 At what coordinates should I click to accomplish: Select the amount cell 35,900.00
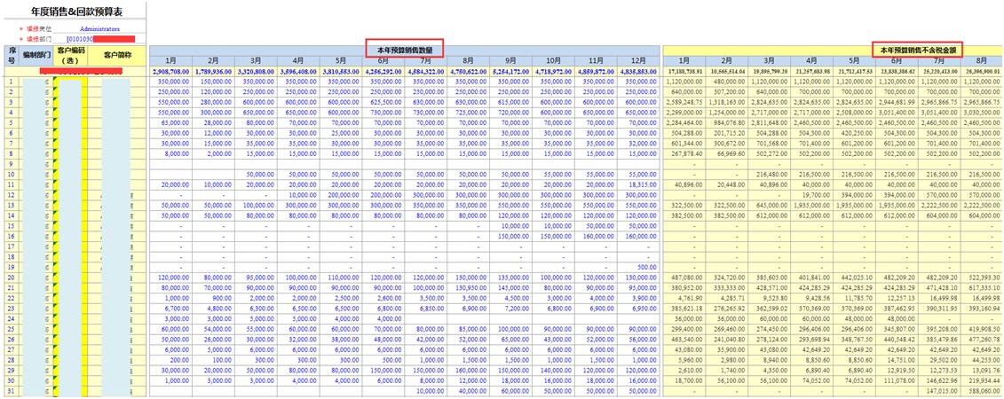pyautogui.click(x=727, y=348)
